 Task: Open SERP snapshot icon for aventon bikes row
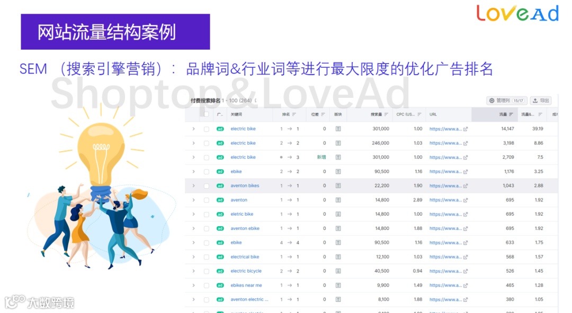click(338, 186)
